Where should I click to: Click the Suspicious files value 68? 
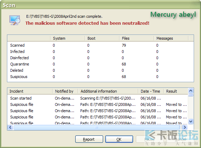point(124,77)
